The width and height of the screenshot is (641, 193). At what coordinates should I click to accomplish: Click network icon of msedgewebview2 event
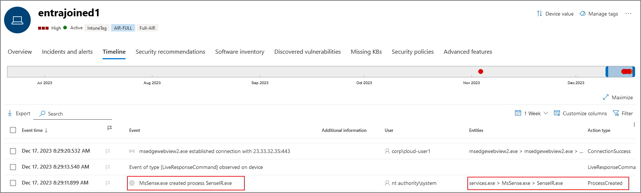click(132, 151)
